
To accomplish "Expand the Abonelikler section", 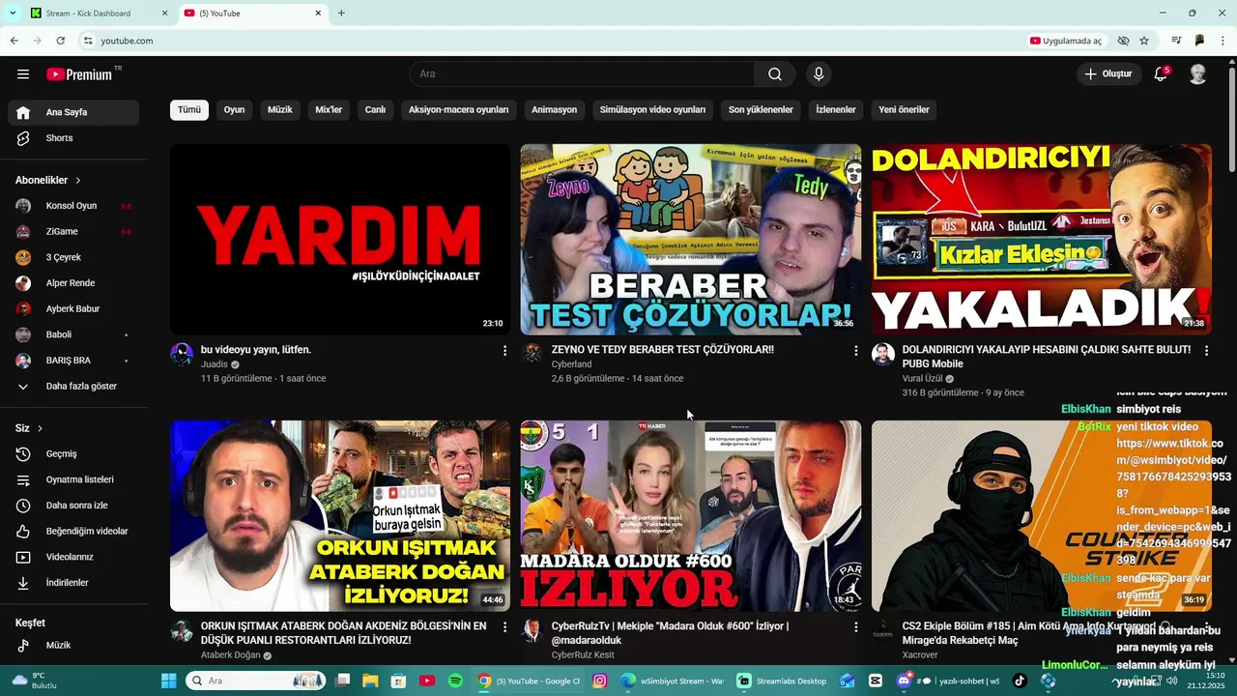I will [x=48, y=181].
